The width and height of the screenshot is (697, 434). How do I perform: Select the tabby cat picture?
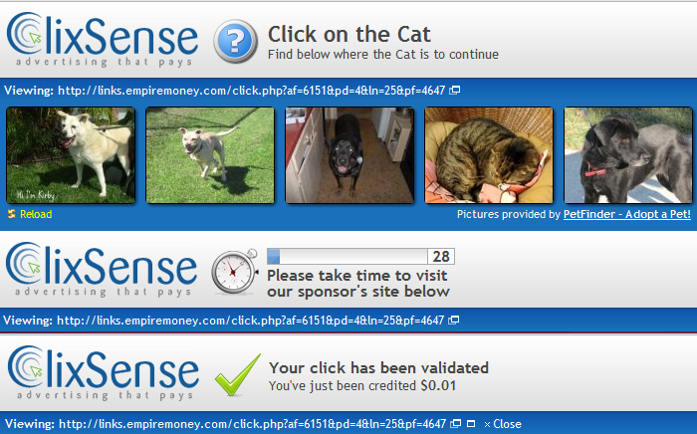click(489, 155)
